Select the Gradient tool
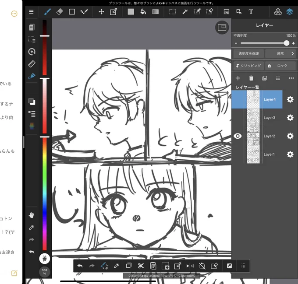The width and height of the screenshot is (298, 284). (156, 12)
